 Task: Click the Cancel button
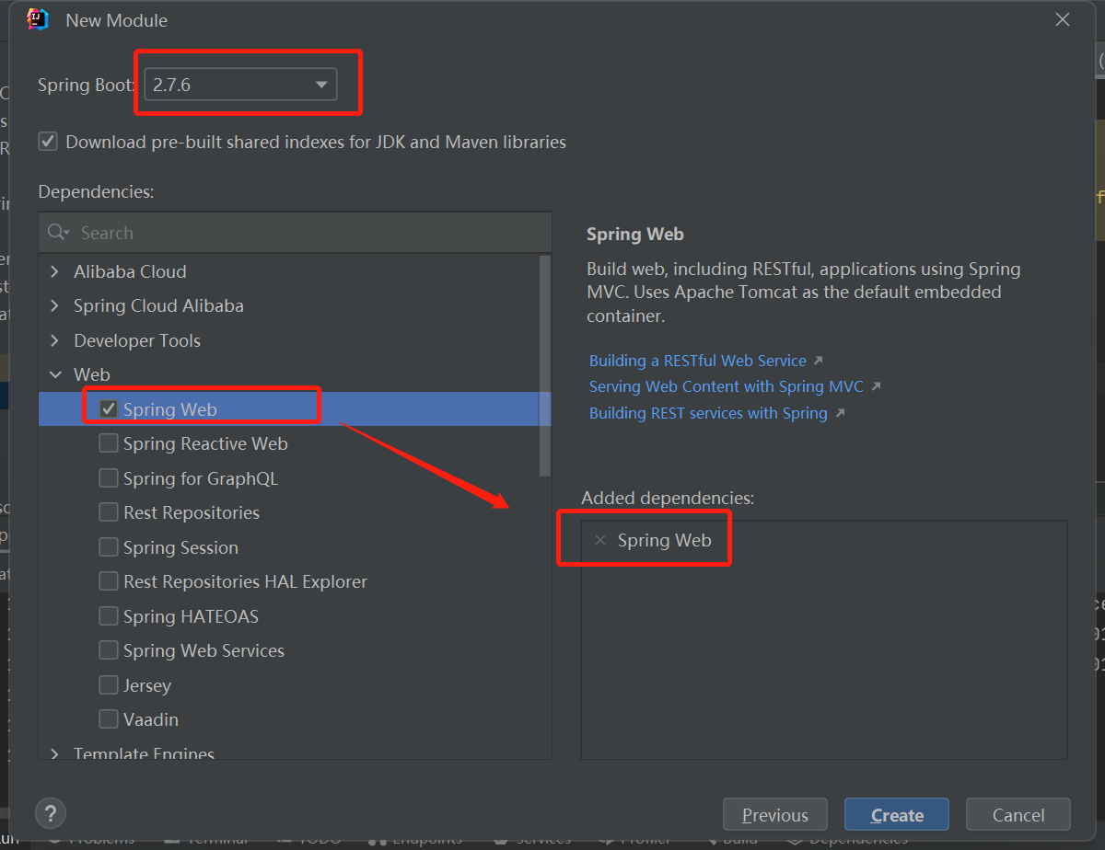click(x=1018, y=815)
